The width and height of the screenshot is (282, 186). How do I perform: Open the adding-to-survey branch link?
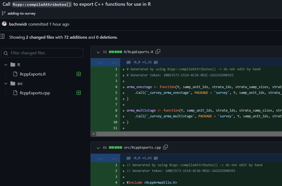pyautogui.click(x=21, y=14)
